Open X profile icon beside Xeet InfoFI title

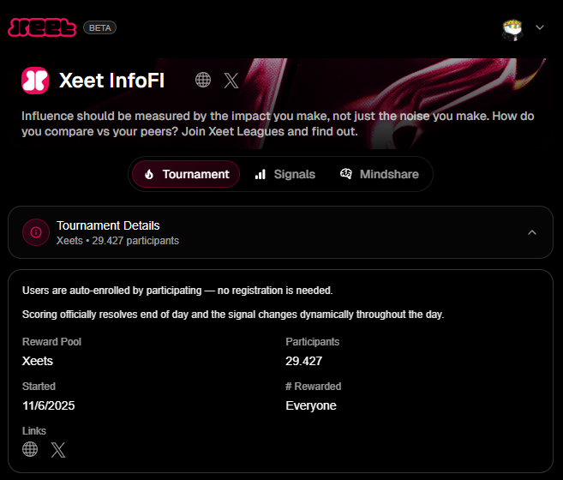pyautogui.click(x=231, y=81)
